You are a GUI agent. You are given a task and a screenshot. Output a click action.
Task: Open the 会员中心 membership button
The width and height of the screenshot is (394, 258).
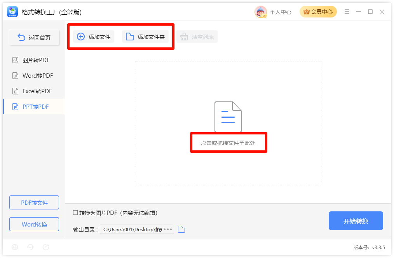(318, 12)
